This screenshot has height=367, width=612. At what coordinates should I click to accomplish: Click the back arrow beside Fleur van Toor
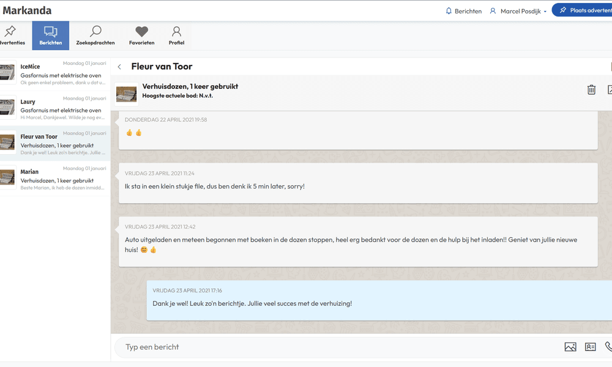(119, 67)
